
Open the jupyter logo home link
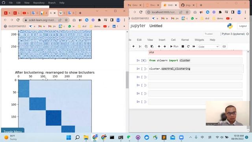coord(138,26)
